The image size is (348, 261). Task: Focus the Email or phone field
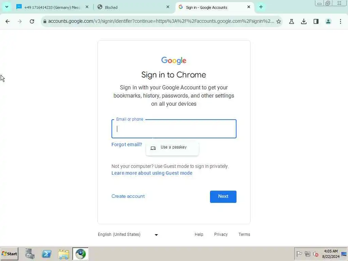tap(174, 129)
